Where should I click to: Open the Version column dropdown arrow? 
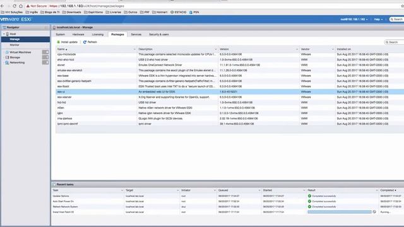[x=297, y=49]
